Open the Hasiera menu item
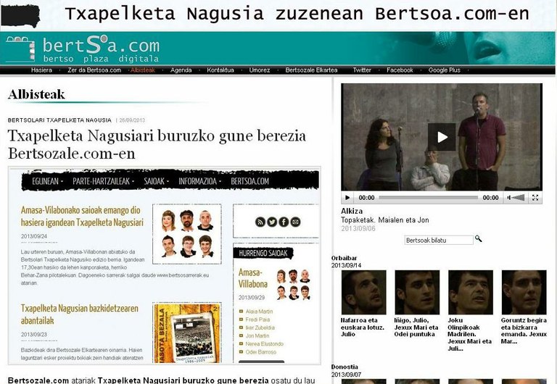 (x=41, y=70)
